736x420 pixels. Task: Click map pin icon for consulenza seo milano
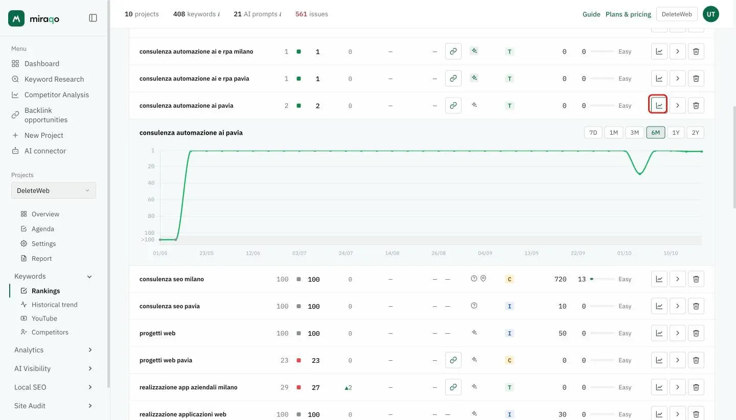pyautogui.click(x=483, y=279)
